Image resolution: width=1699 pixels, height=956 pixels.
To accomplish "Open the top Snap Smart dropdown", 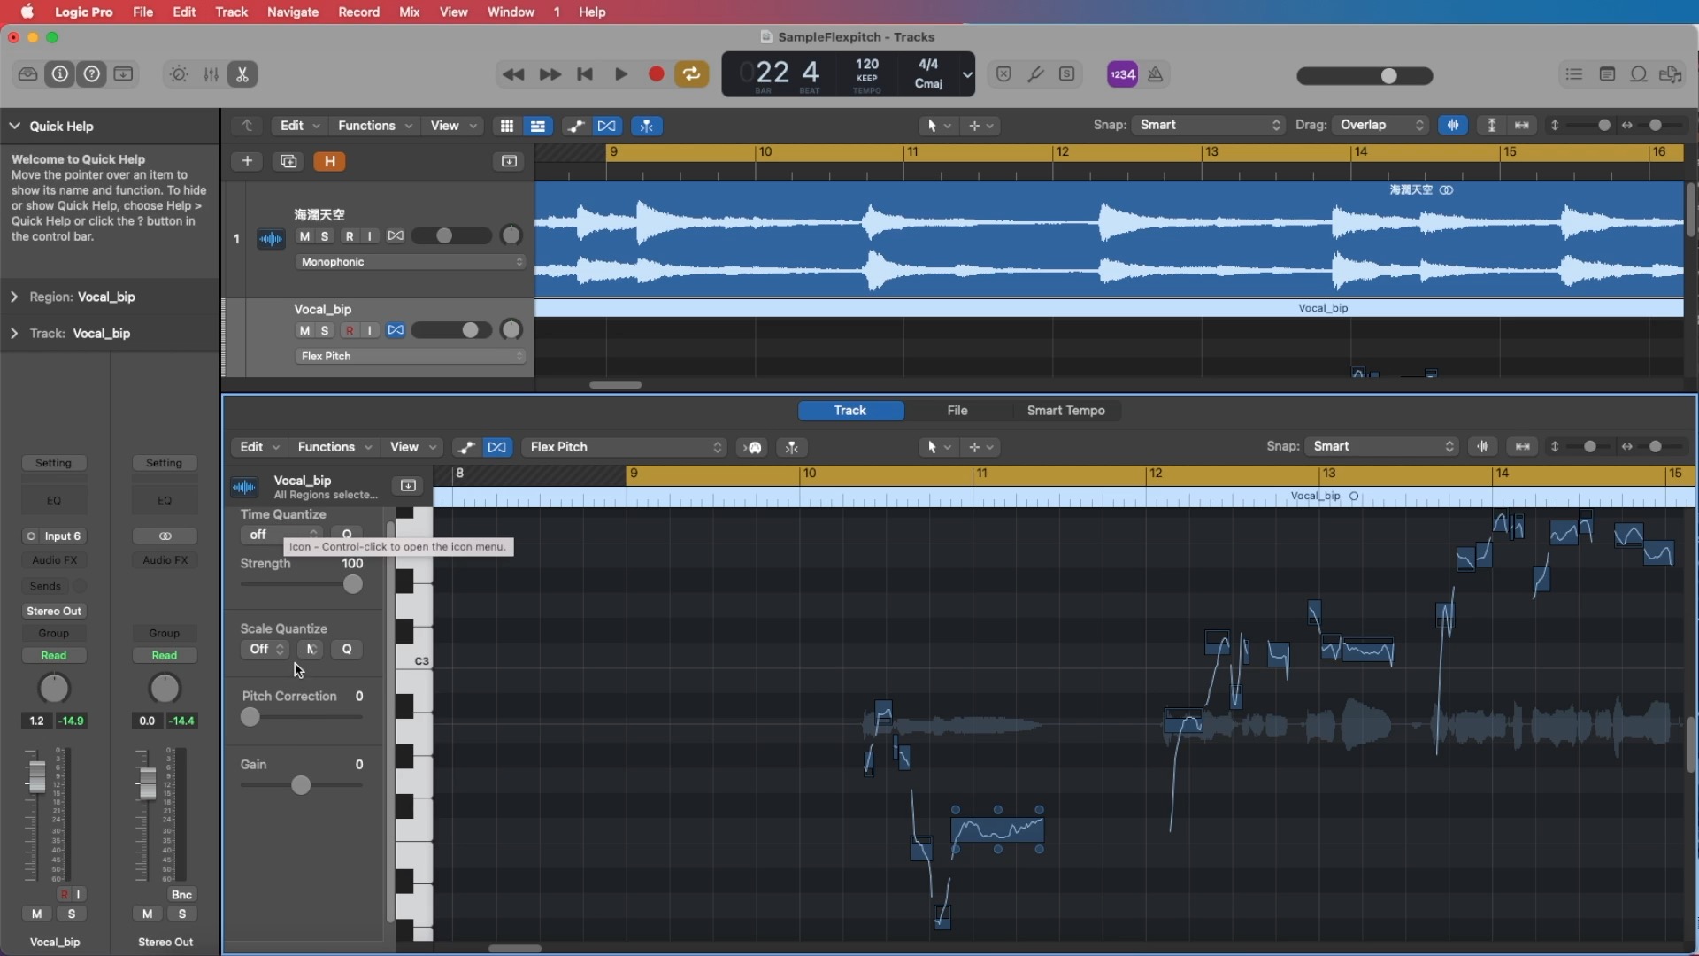I will (x=1208, y=125).
